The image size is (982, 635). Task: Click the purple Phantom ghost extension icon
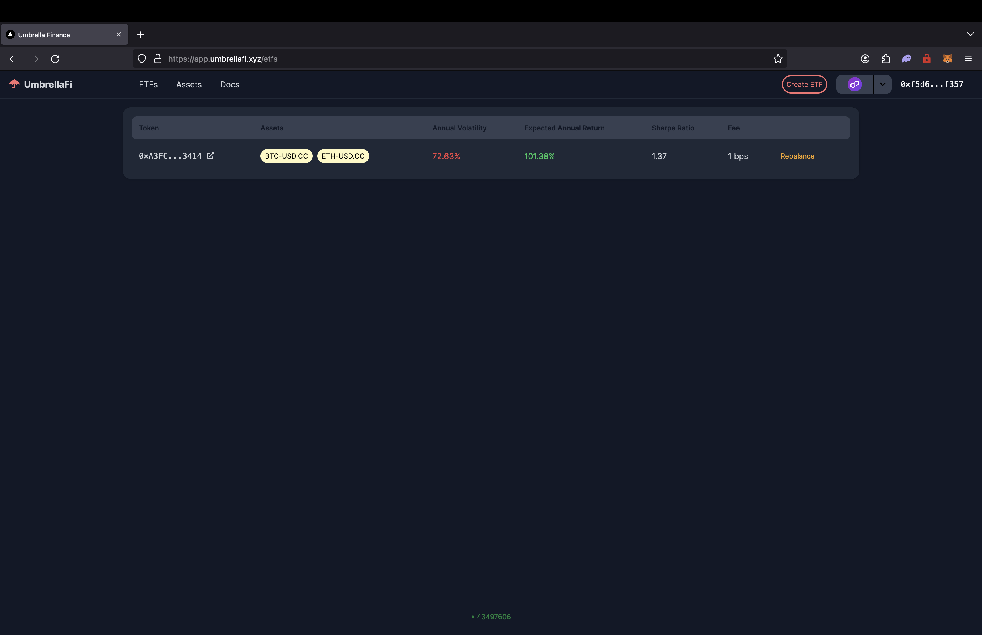tap(906, 59)
